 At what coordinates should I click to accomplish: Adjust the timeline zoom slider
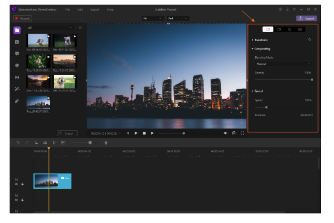tap(90, 142)
